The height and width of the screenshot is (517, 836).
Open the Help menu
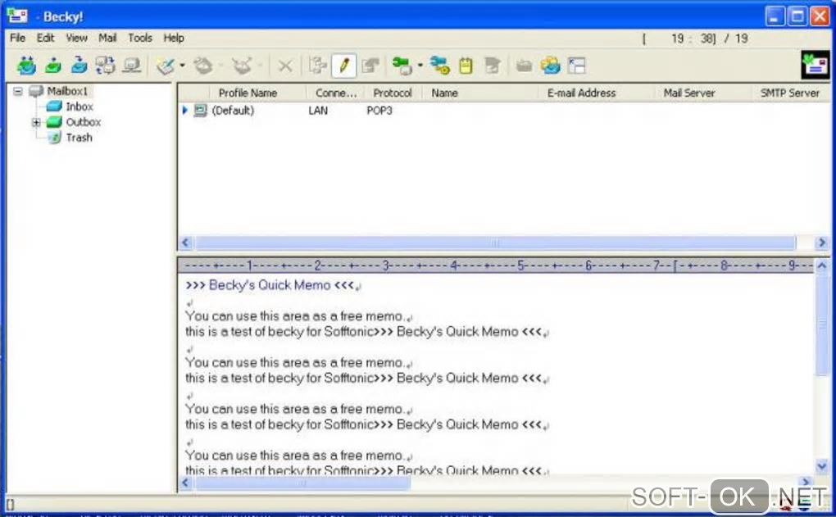click(173, 38)
